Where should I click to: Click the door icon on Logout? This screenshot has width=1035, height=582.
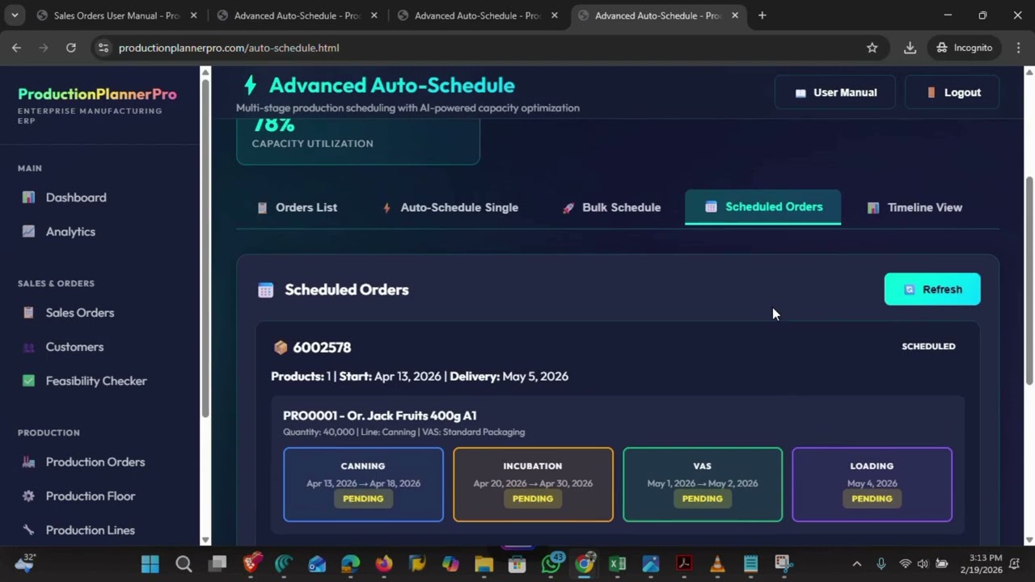click(x=931, y=93)
